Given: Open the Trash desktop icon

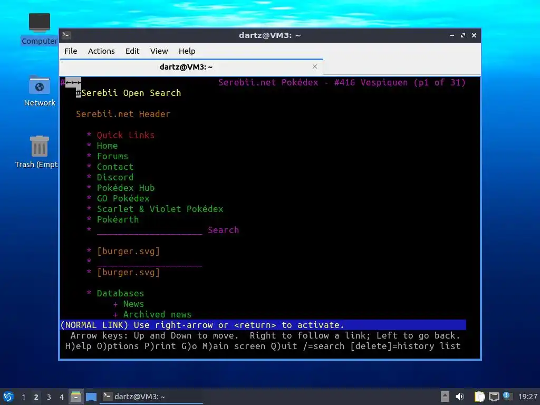Looking at the screenshot, I should coord(36,151).
